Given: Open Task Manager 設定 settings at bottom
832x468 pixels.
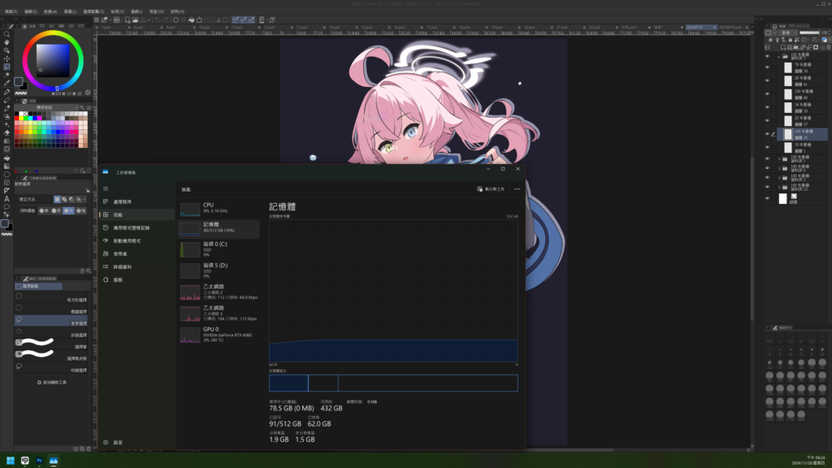Looking at the screenshot, I should (113, 443).
